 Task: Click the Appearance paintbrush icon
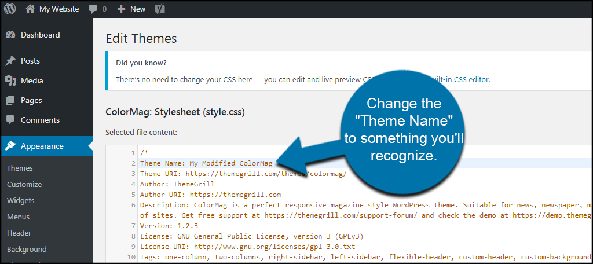10,146
